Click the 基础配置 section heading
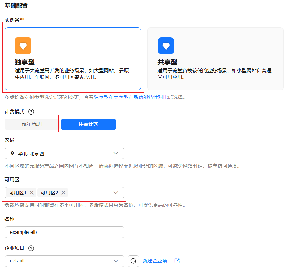 tap(16, 6)
